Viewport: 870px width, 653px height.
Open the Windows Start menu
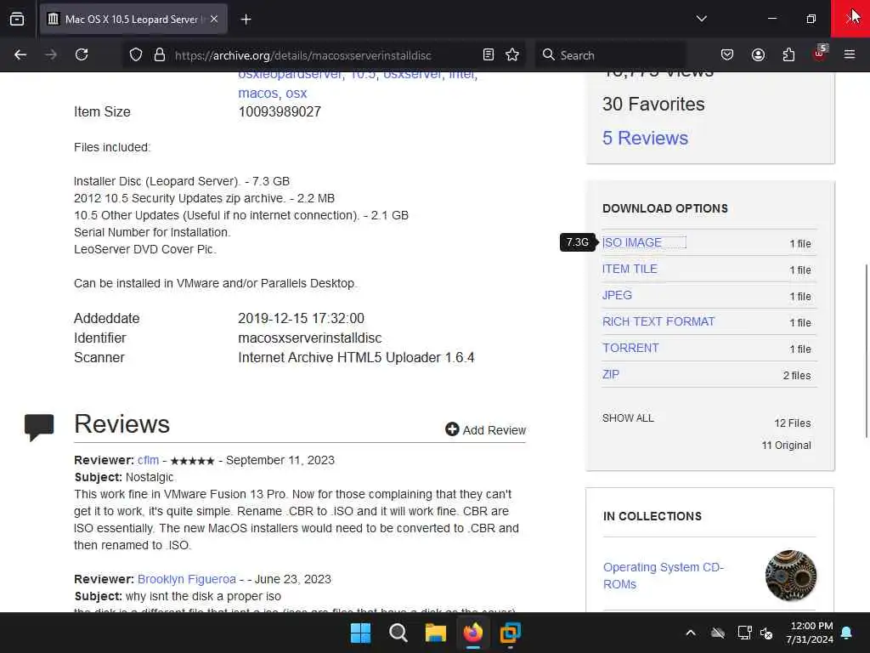(x=360, y=633)
